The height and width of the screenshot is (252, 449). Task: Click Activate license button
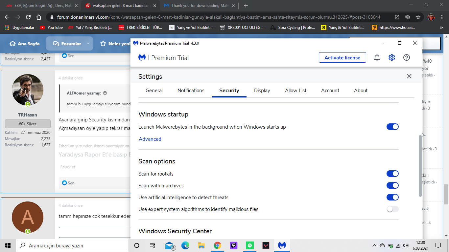pos(342,57)
